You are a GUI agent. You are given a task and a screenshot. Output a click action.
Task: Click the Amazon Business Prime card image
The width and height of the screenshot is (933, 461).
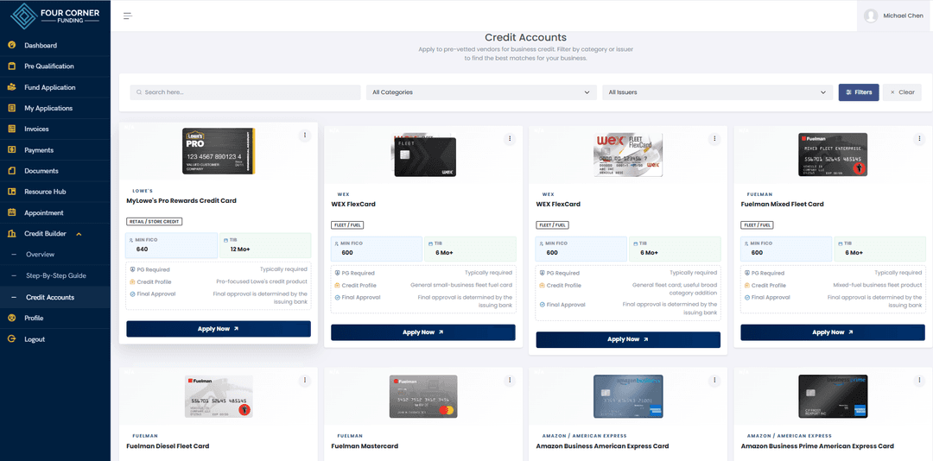(833, 396)
